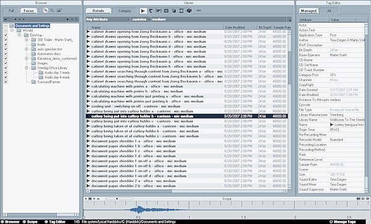Expand the 300 Trailer folder node
This screenshot has height=224, width=371.
27,40
